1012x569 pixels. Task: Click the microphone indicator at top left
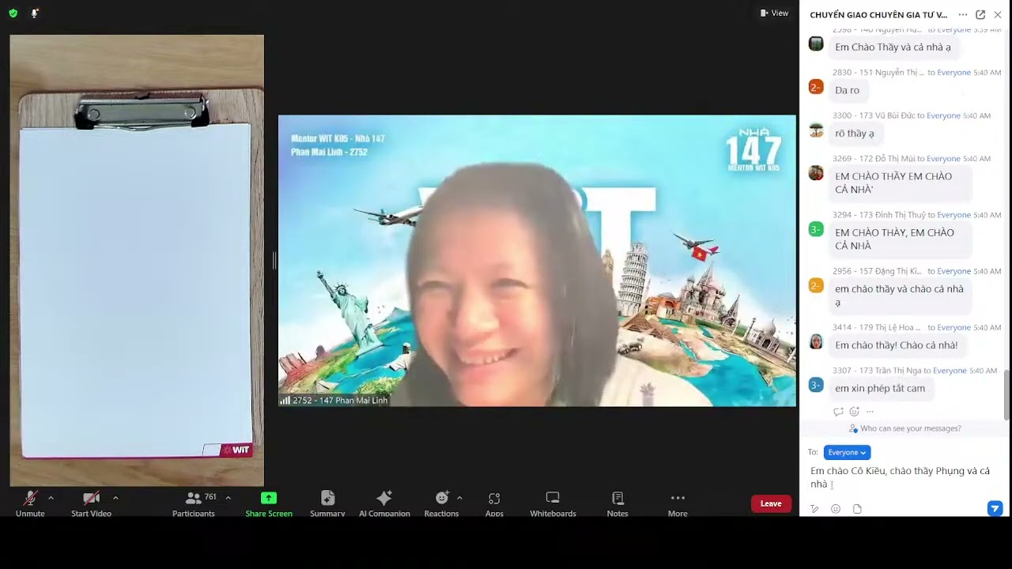point(35,13)
